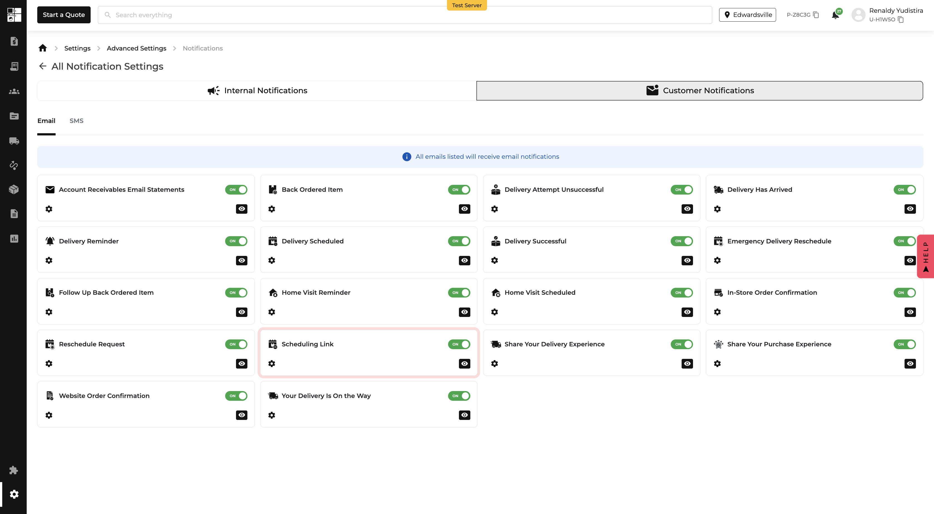934x514 pixels.
Task: Open gear settings for Delivery Has Arrived
Action: [717, 209]
